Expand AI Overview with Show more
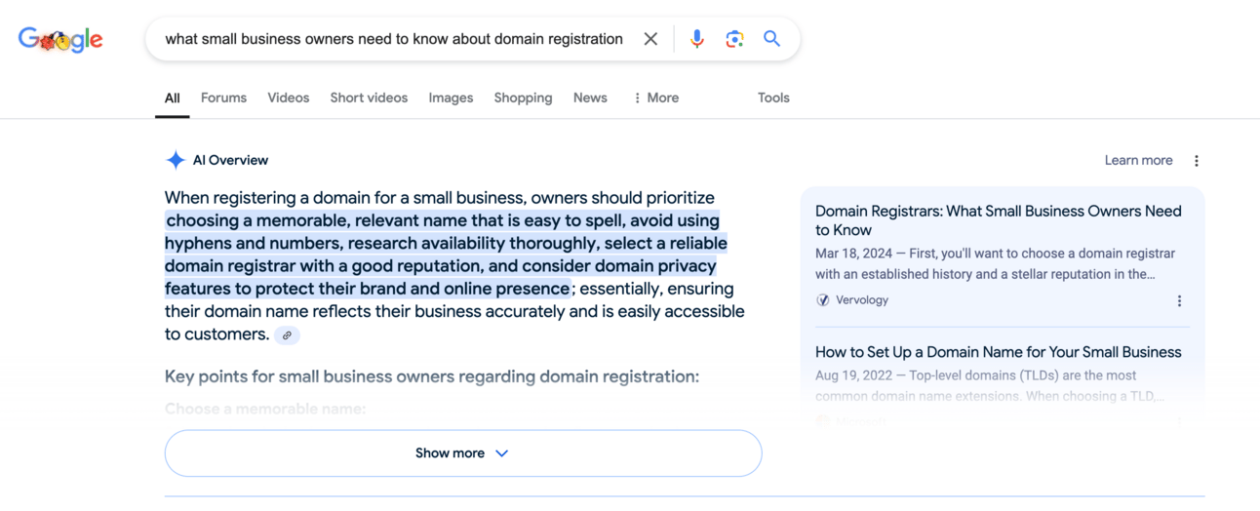 coord(463,453)
